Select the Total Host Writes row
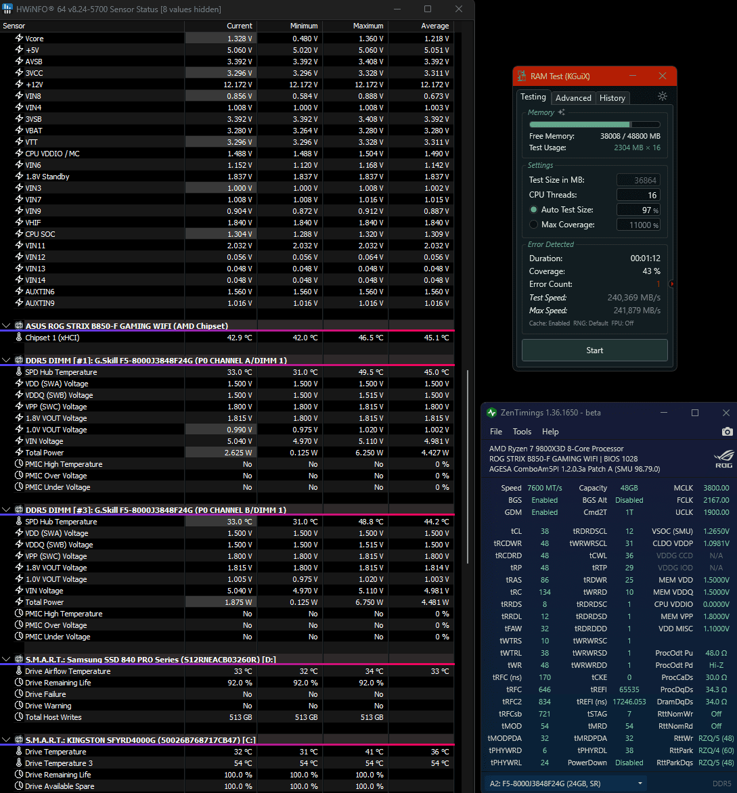Image resolution: width=737 pixels, height=793 pixels. [x=227, y=717]
